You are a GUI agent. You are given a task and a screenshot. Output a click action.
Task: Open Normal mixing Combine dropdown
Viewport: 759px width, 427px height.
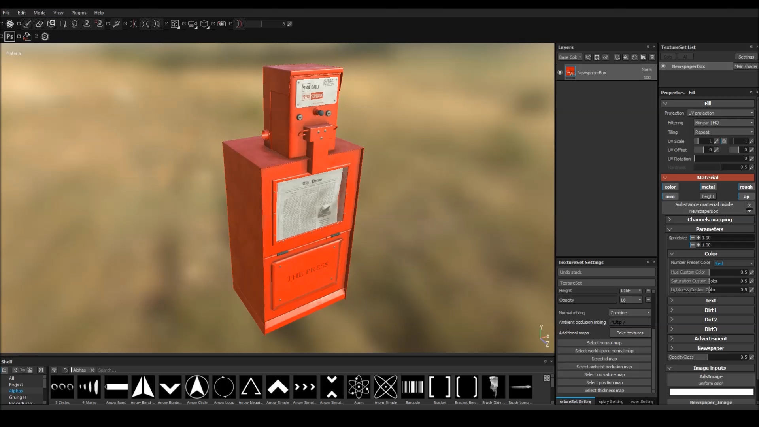pos(630,313)
